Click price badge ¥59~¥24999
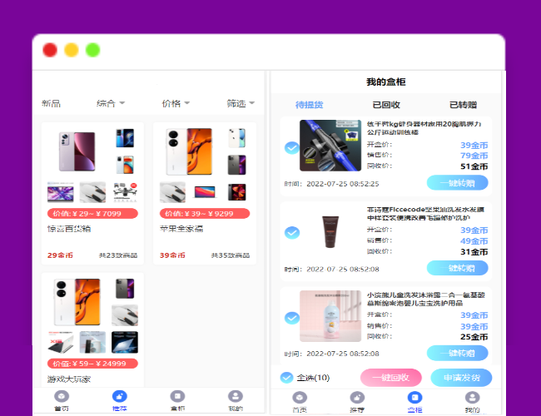 (92, 364)
